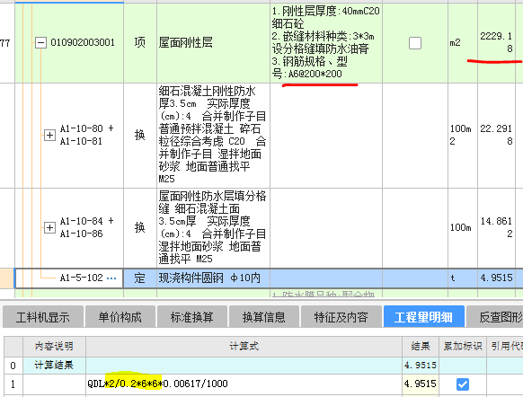Click the 换 type cell in the A1-10-80 row
Viewport: 523px width, 397px height.
pyautogui.click(x=140, y=136)
